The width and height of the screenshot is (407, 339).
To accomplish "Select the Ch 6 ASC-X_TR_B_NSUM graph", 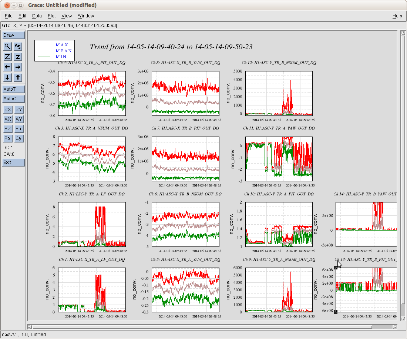I will click(x=186, y=225).
